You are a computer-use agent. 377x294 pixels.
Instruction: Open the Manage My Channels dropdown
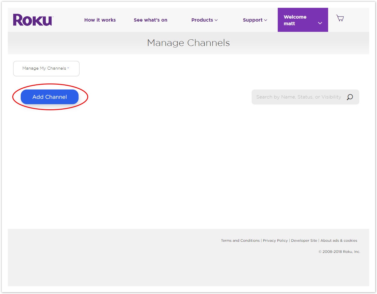(x=46, y=68)
